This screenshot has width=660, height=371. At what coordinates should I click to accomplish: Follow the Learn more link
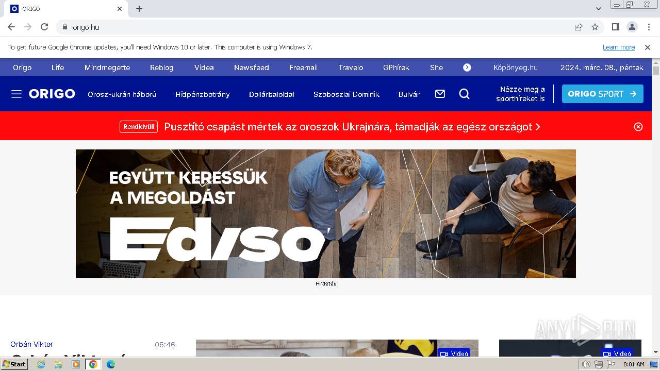tap(619, 47)
